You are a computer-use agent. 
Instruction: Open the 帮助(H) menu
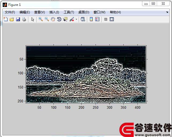point(115,12)
